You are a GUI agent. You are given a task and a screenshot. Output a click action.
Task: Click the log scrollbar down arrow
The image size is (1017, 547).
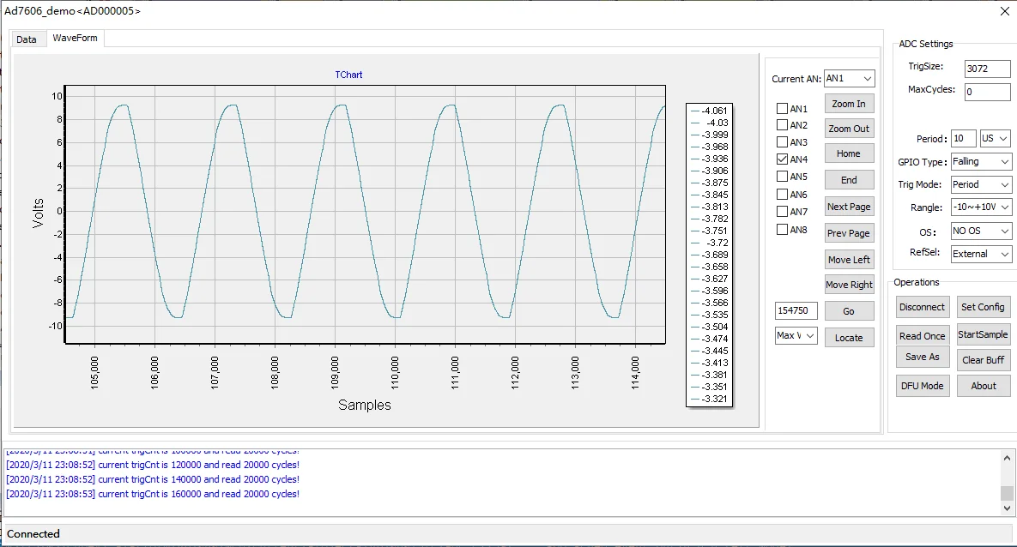(1007, 508)
